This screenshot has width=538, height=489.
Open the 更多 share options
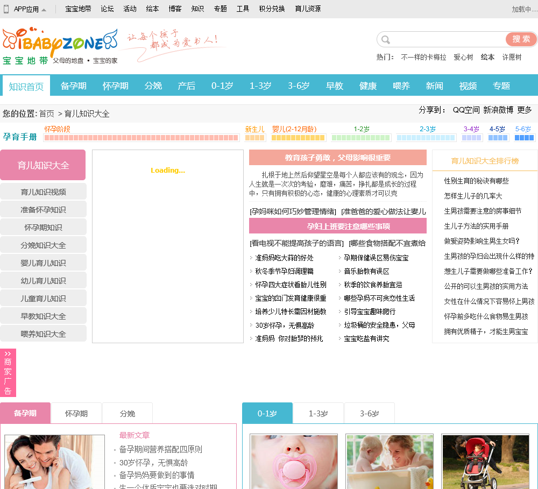coord(524,110)
